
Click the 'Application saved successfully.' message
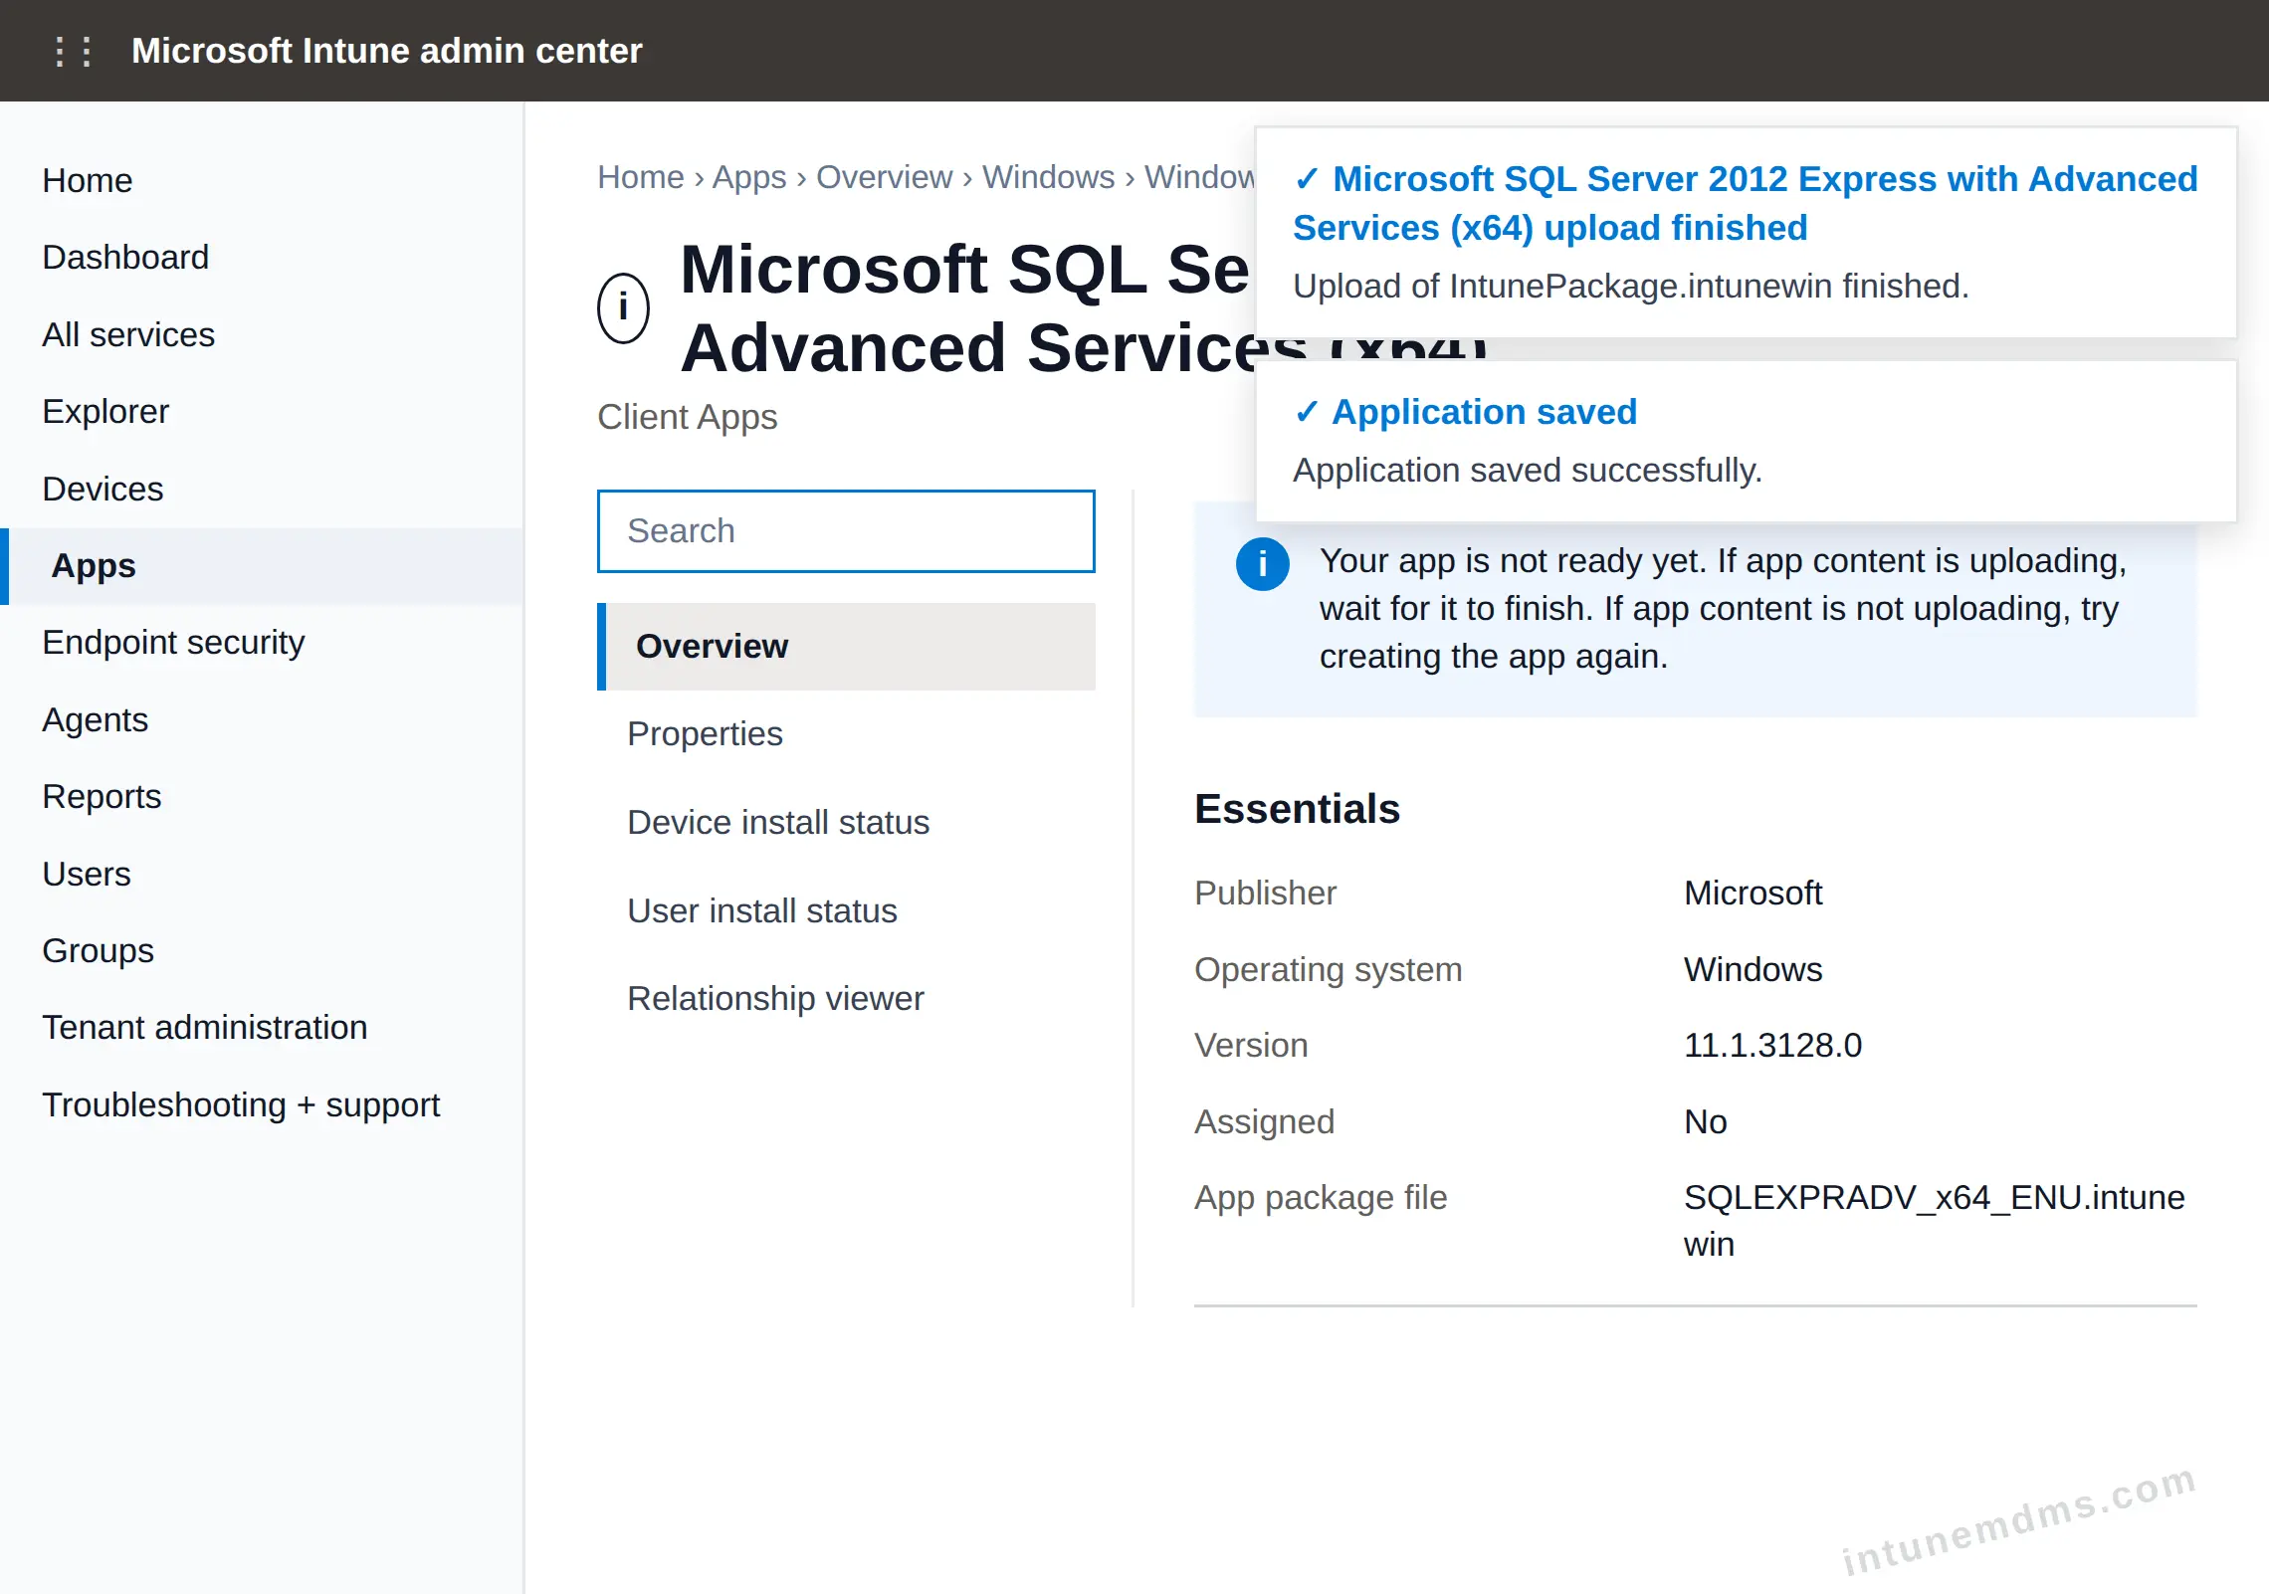1527,471
